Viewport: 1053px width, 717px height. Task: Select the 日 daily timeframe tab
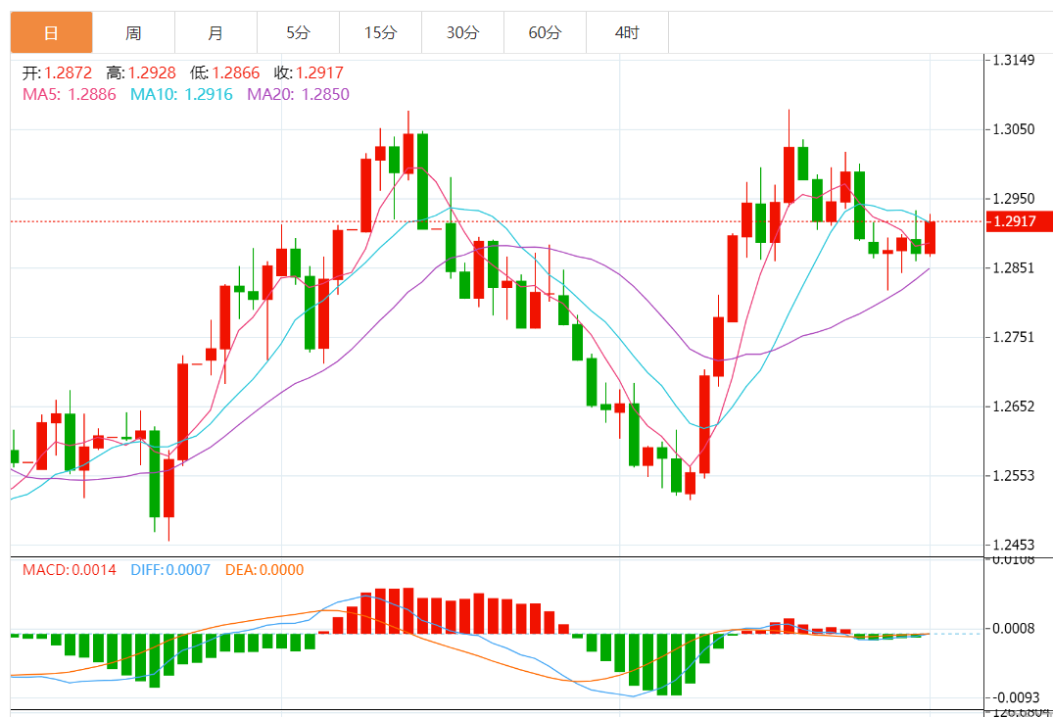tap(52, 32)
